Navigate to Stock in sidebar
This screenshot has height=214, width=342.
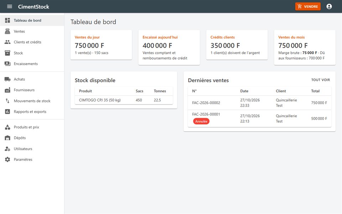[32, 53]
